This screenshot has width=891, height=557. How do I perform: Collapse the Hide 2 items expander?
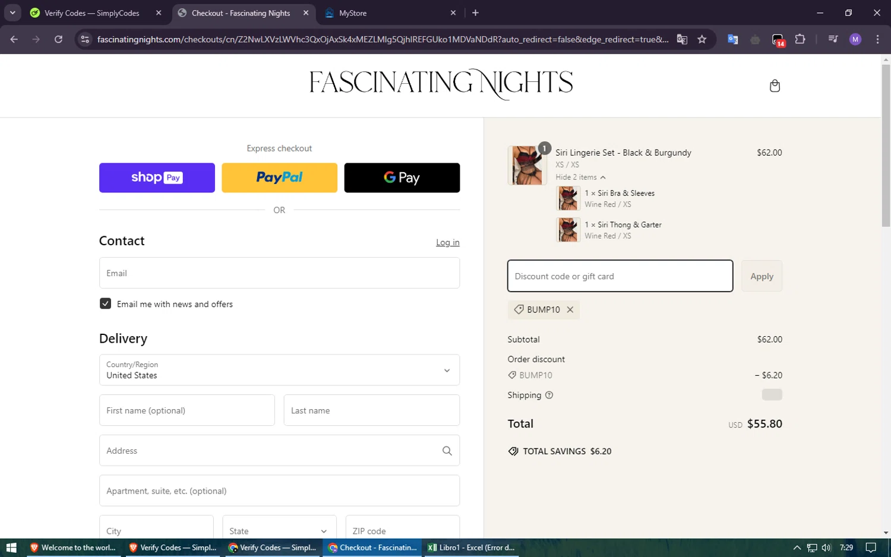click(580, 177)
